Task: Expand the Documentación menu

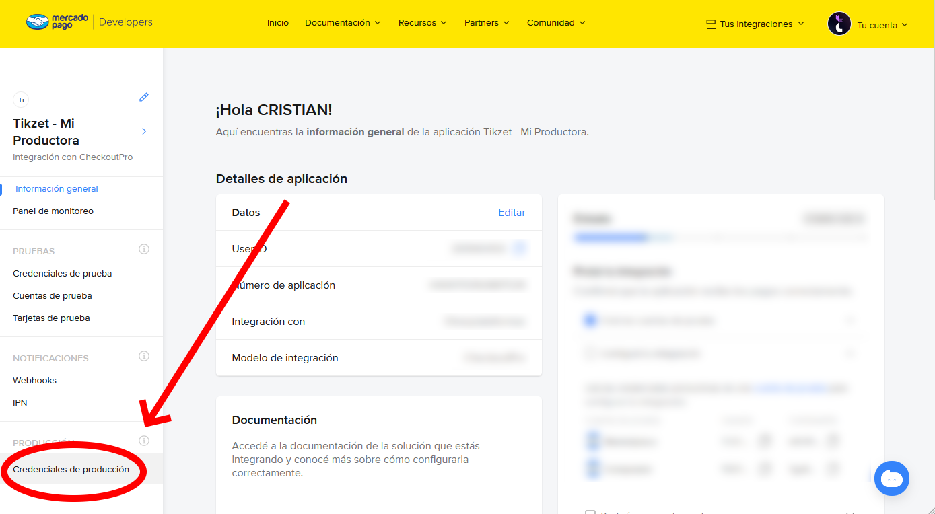Action: 343,22
